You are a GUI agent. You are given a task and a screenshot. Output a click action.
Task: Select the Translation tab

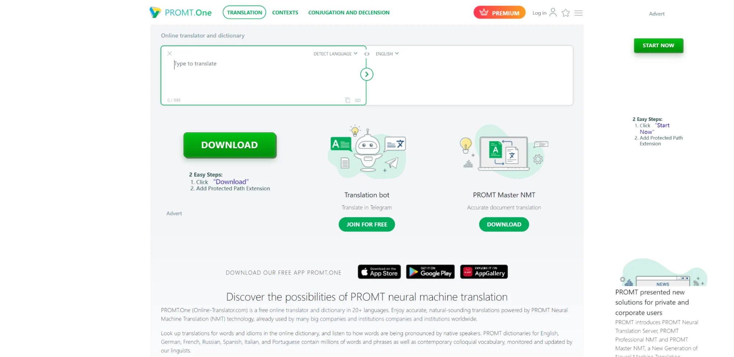[x=245, y=12]
